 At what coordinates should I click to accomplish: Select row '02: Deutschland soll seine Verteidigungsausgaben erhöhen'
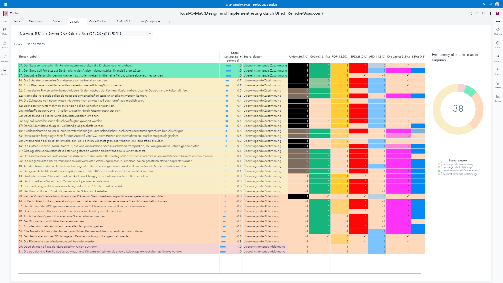(x=118, y=116)
